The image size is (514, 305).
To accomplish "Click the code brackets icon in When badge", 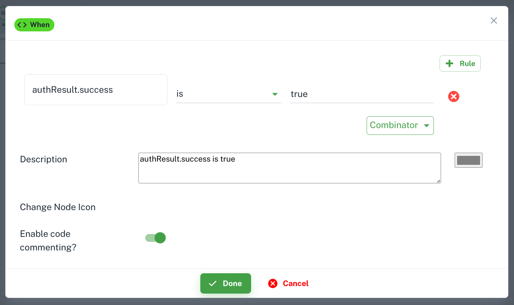I will click(22, 25).
